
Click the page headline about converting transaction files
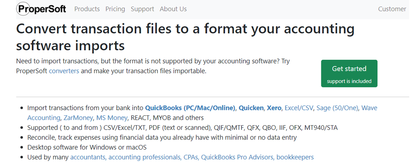pos(185,37)
